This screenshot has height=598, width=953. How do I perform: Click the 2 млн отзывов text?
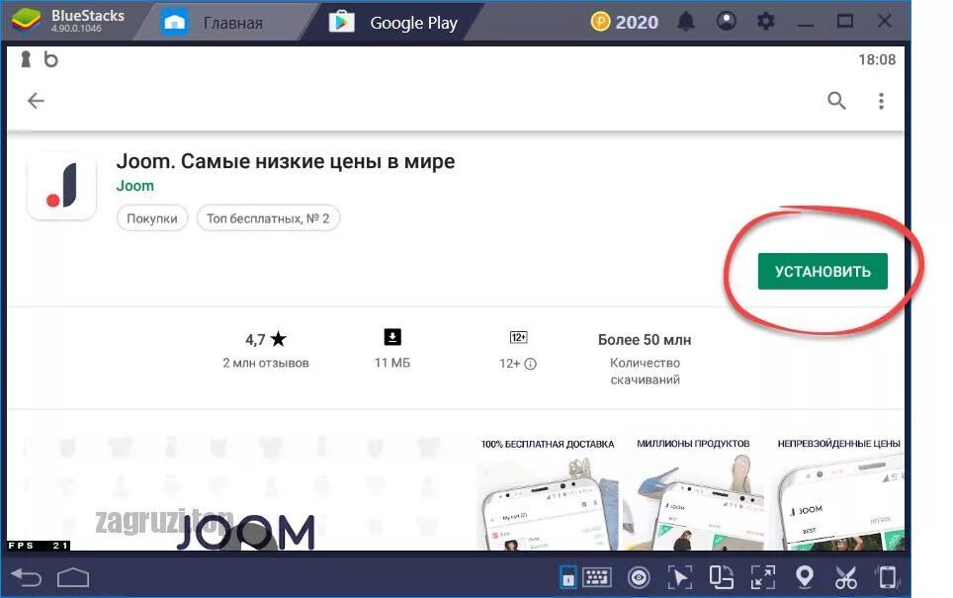266,363
